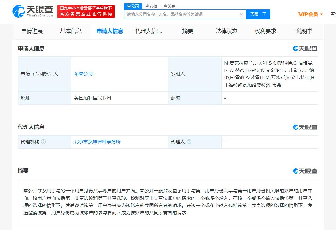Click the 天眼查 watermark logo in 申请人信息 section
The width and height of the screenshot is (336, 230).
click(x=305, y=49)
